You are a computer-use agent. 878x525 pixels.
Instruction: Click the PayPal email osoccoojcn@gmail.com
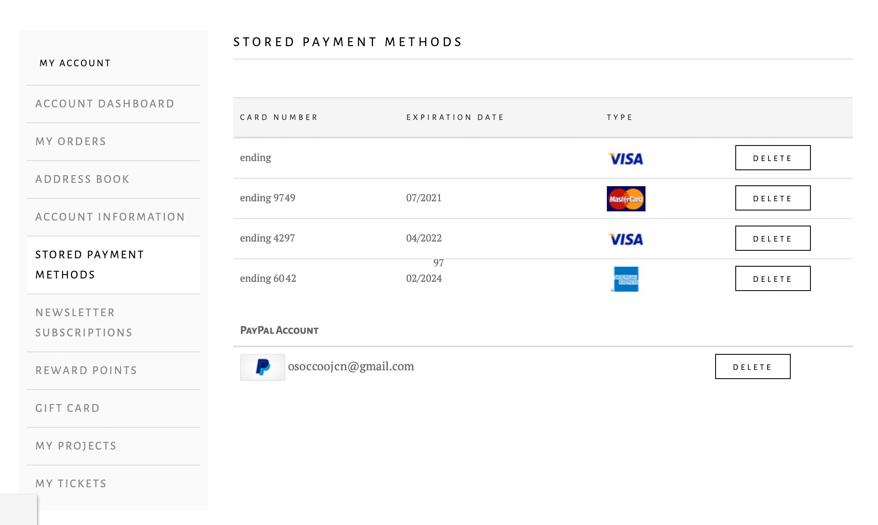tap(351, 366)
